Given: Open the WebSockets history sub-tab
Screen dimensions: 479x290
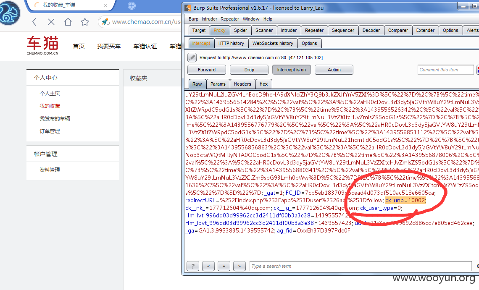Looking at the screenshot, I should tap(273, 43).
